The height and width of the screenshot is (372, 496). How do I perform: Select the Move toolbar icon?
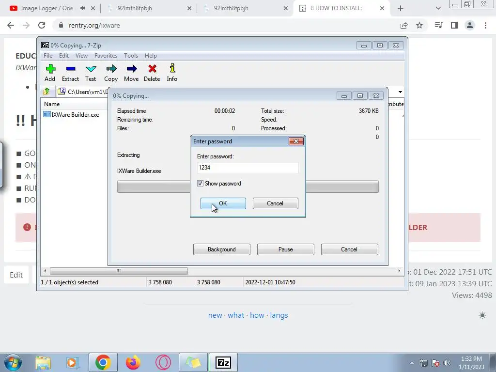click(131, 73)
